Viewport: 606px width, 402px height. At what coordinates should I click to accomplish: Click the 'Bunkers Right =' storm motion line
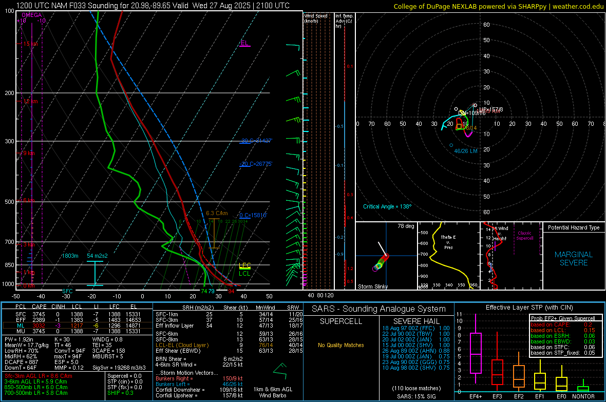[x=199, y=378]
